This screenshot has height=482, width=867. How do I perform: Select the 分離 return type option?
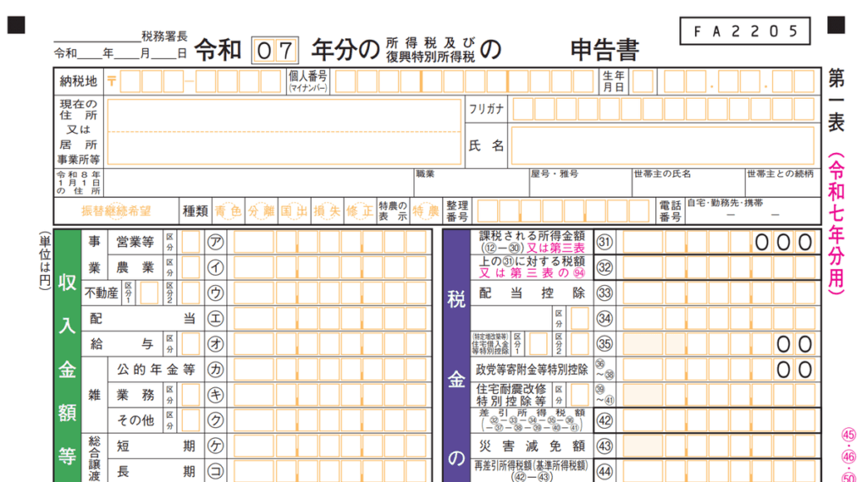coord(262,211)
